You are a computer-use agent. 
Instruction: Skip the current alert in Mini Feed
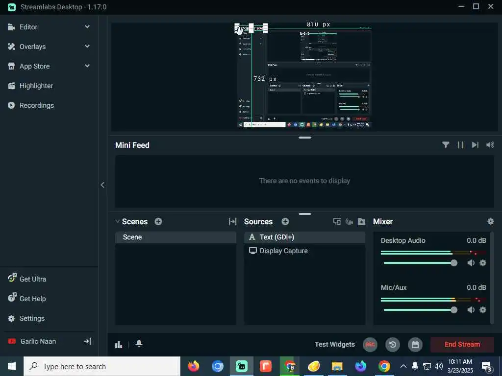coord(475,145)
